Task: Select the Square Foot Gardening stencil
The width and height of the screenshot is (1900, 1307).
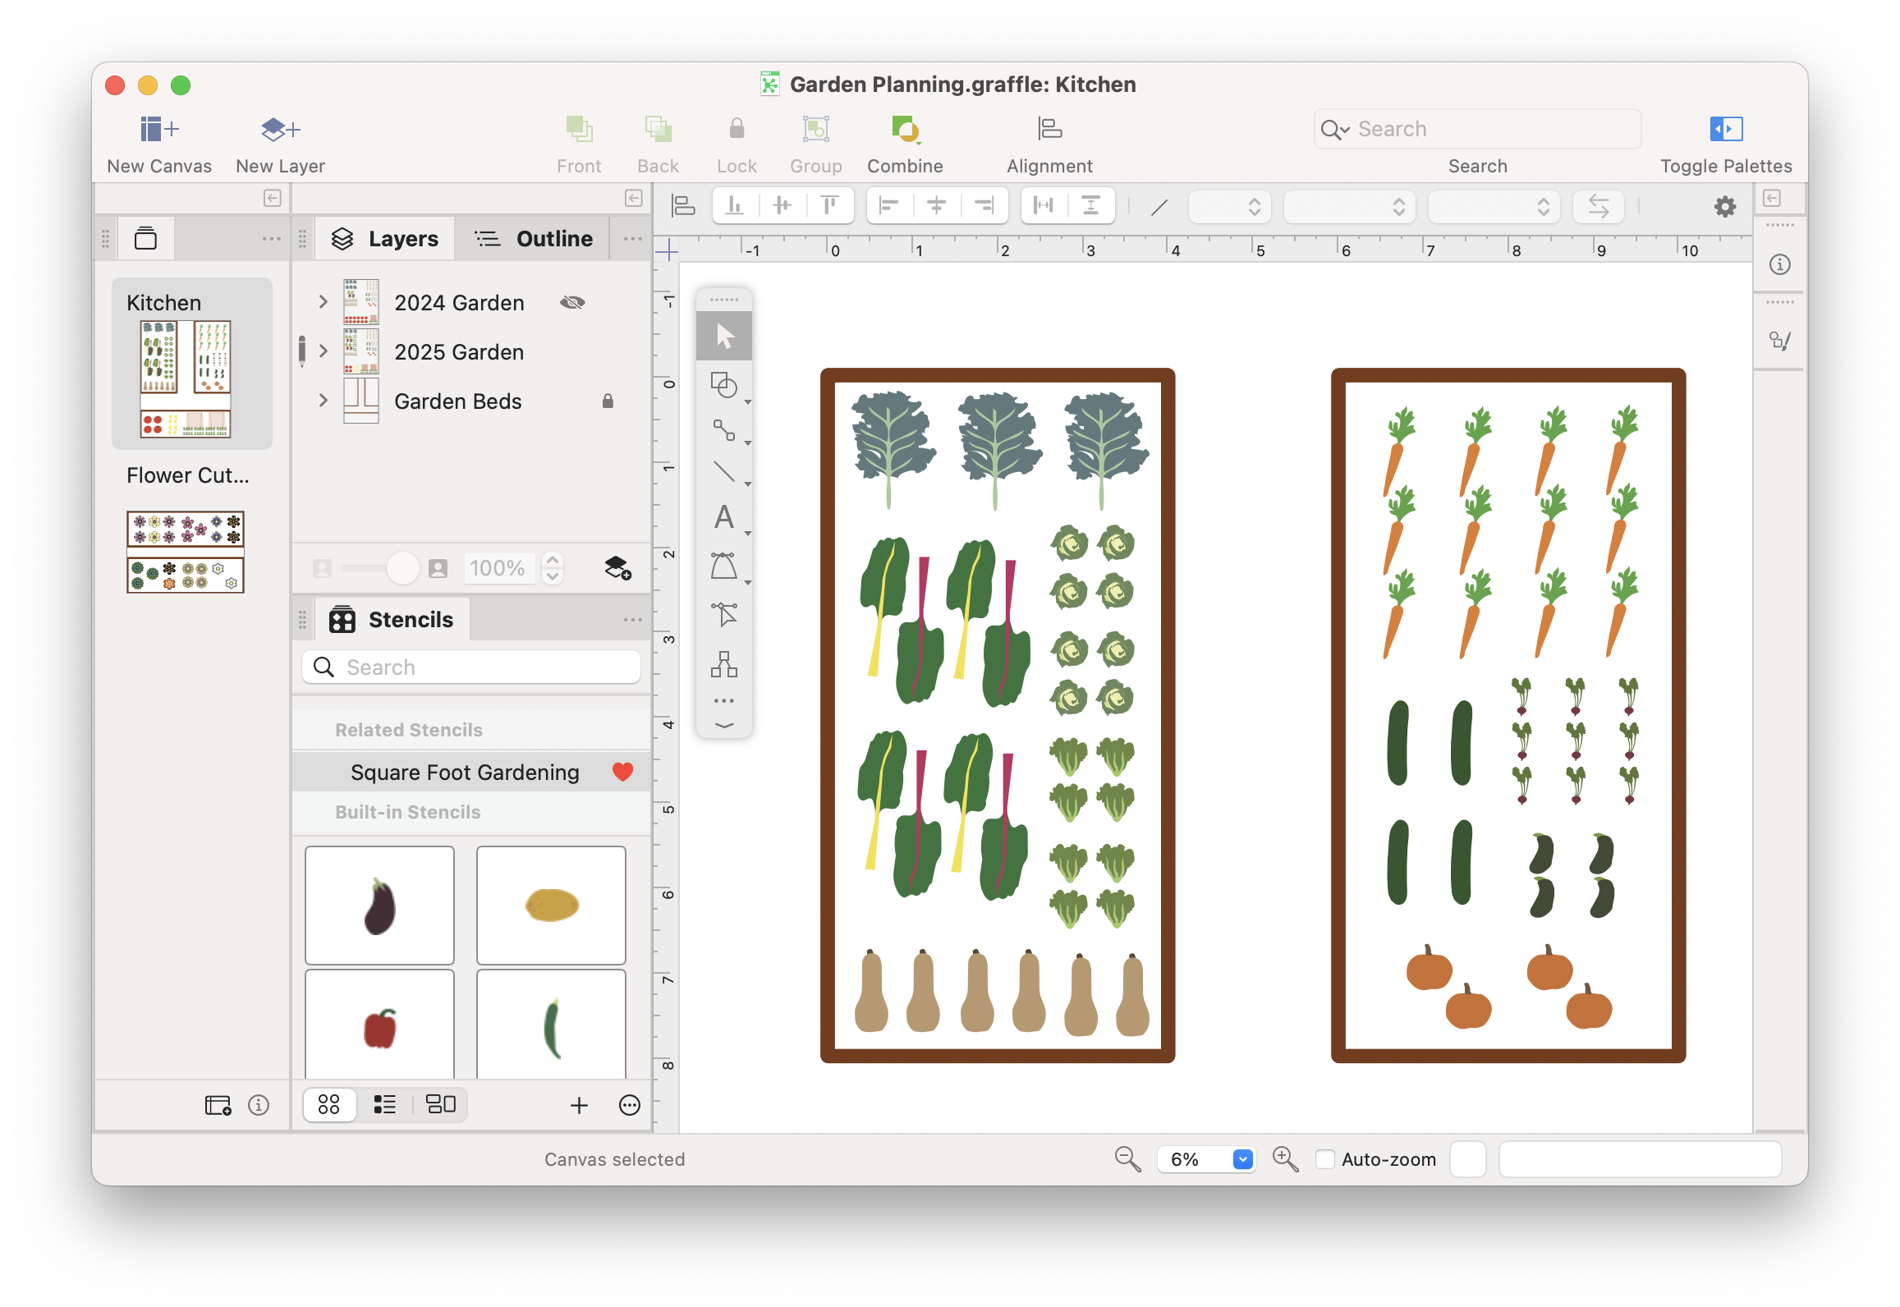Action: [471, 772]
